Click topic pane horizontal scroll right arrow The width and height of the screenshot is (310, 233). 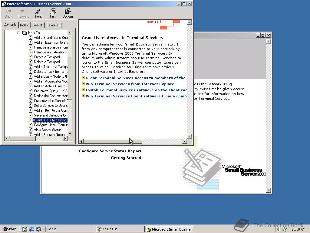pos(184,141)
